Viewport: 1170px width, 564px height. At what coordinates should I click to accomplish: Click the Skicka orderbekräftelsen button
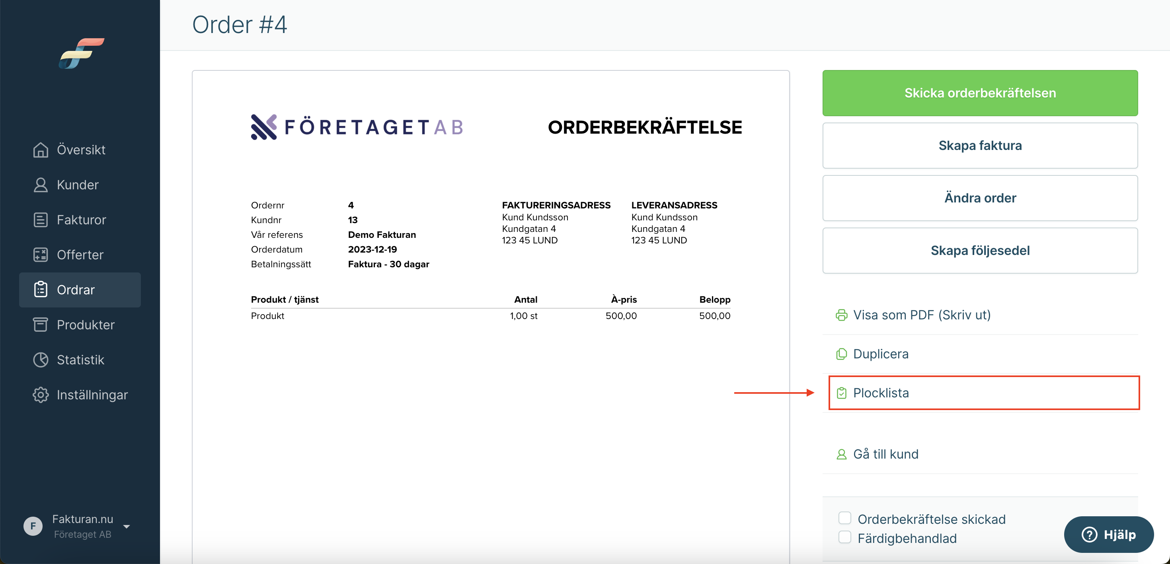pos(980,93)
